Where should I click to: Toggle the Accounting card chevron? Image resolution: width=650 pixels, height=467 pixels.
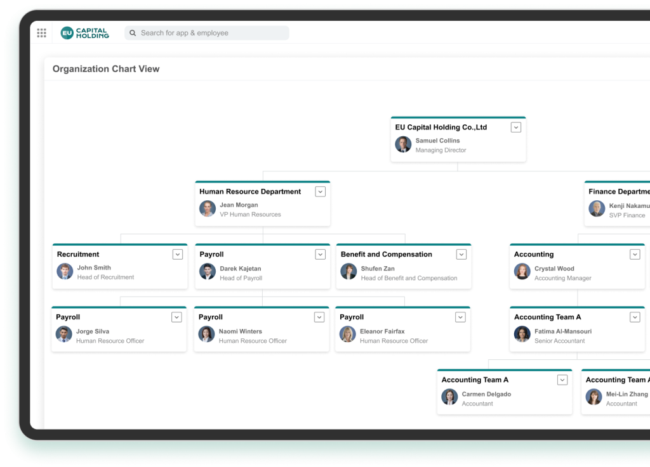(x=635, y=254)
